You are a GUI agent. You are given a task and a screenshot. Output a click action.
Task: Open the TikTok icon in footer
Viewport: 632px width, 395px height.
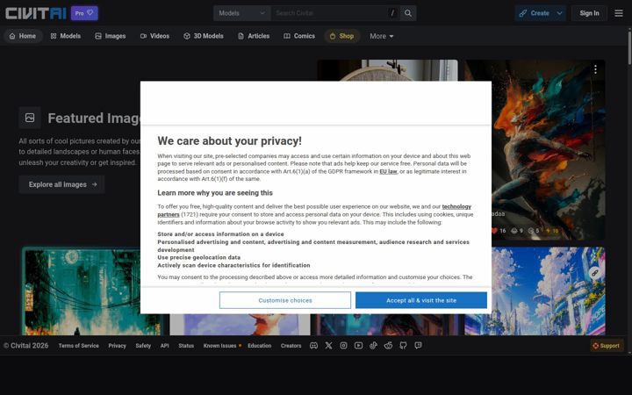[x=373, y=346]
